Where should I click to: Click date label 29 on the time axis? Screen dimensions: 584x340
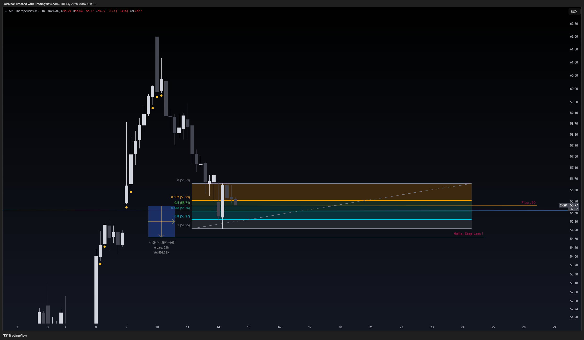(x=554, y=327)
